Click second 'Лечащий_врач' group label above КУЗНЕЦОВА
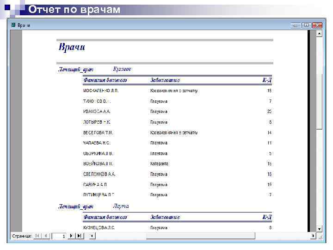 point(75,206)
